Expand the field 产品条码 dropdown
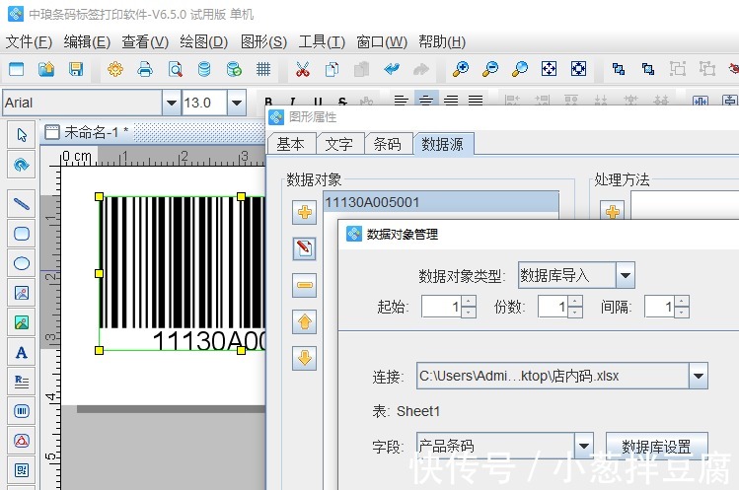The width and height of the screenshot is (739, 490). coord(583,446)
